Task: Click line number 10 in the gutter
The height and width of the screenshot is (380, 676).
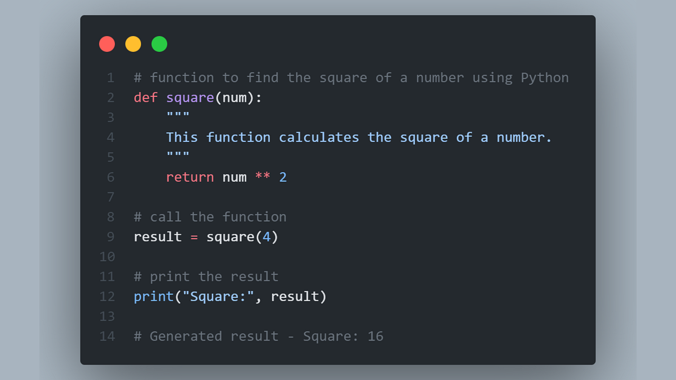Action: point(107,257)
